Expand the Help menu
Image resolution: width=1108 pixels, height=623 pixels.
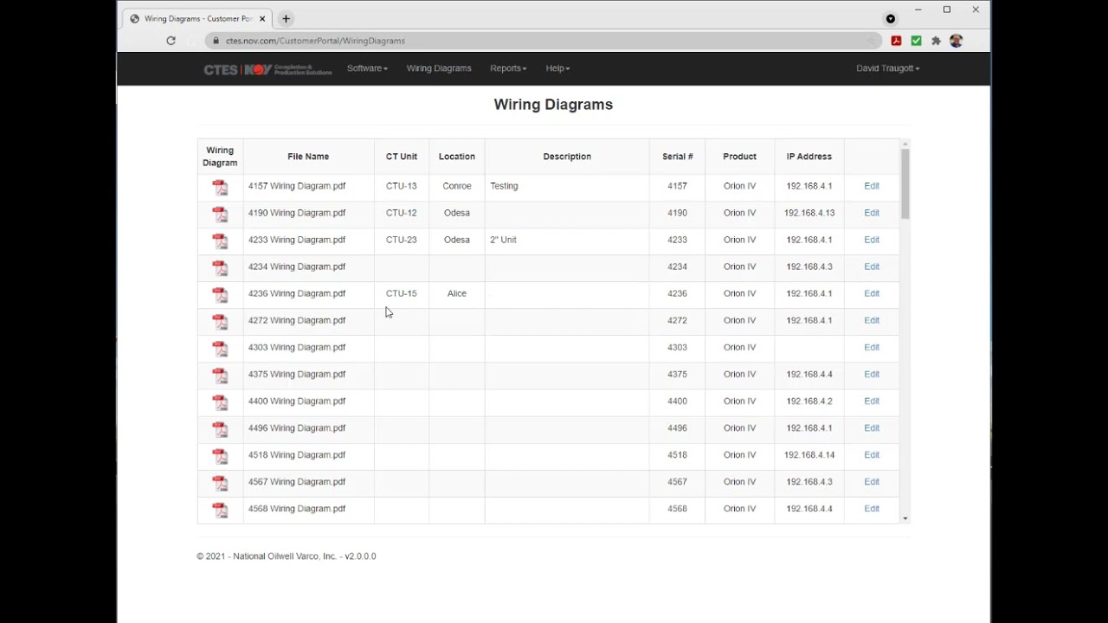tap(557, 68)
